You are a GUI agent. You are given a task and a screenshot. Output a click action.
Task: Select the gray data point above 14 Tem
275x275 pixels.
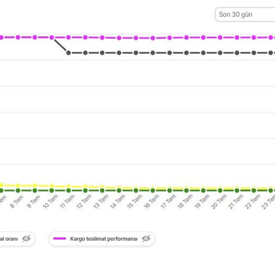coord(119,53)
